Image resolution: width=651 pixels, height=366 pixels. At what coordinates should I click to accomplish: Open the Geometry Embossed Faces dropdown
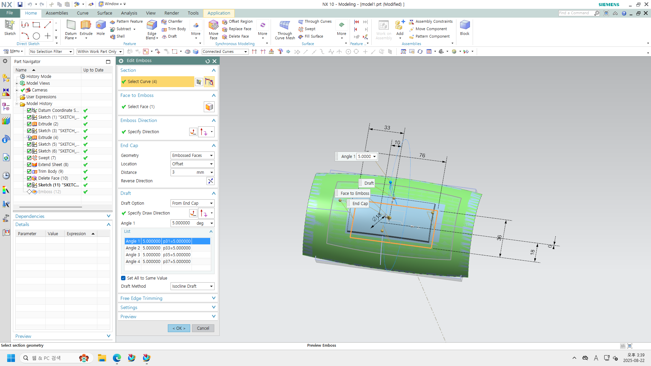pyautogui.click(x=192, y=156)
